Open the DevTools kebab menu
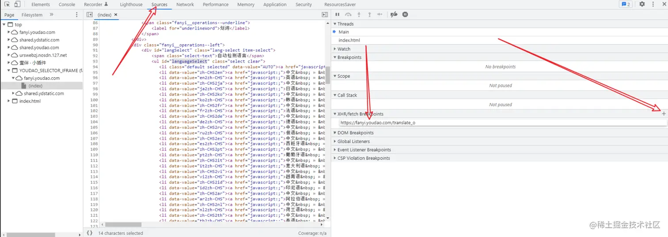668x237 pixels. click(653, 4)
